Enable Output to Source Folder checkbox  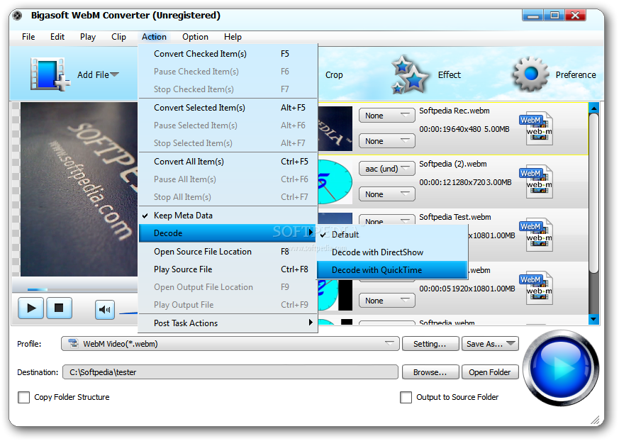point(406,397)
